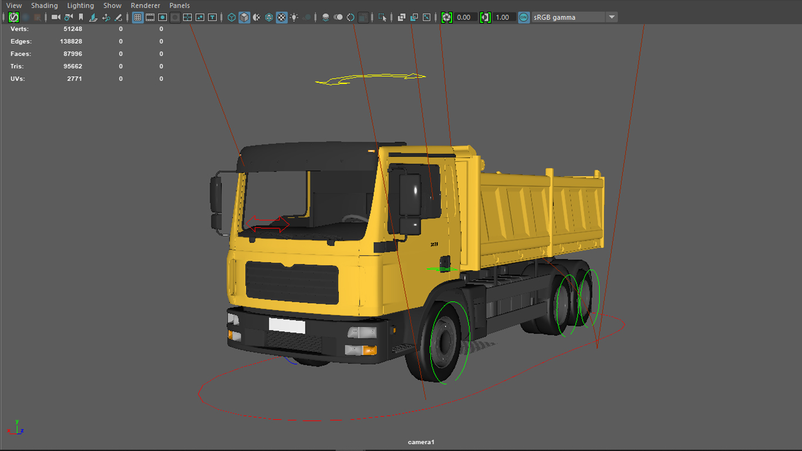Click the camera1 label at viewport bottom
This screenshot has width=802, height=451.
tap(421, 442)
